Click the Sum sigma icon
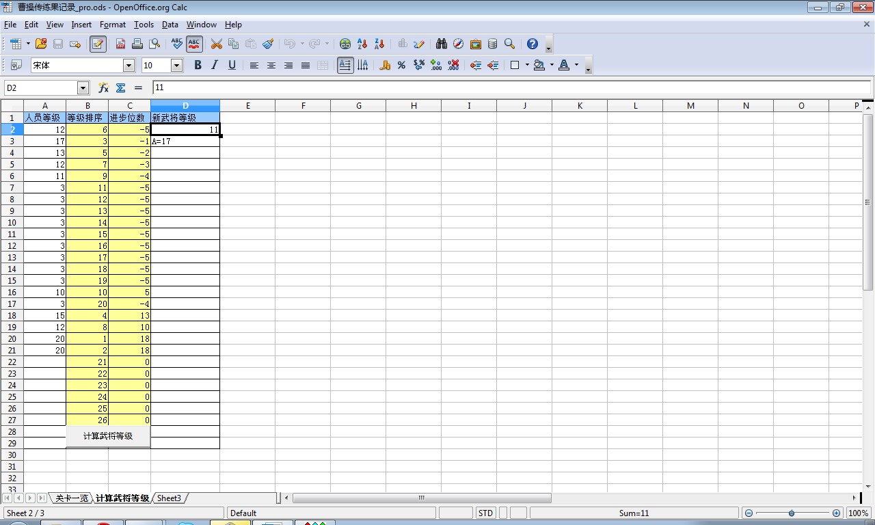Image resolution: width=875 pixels, height=525 pixels. 121,87
